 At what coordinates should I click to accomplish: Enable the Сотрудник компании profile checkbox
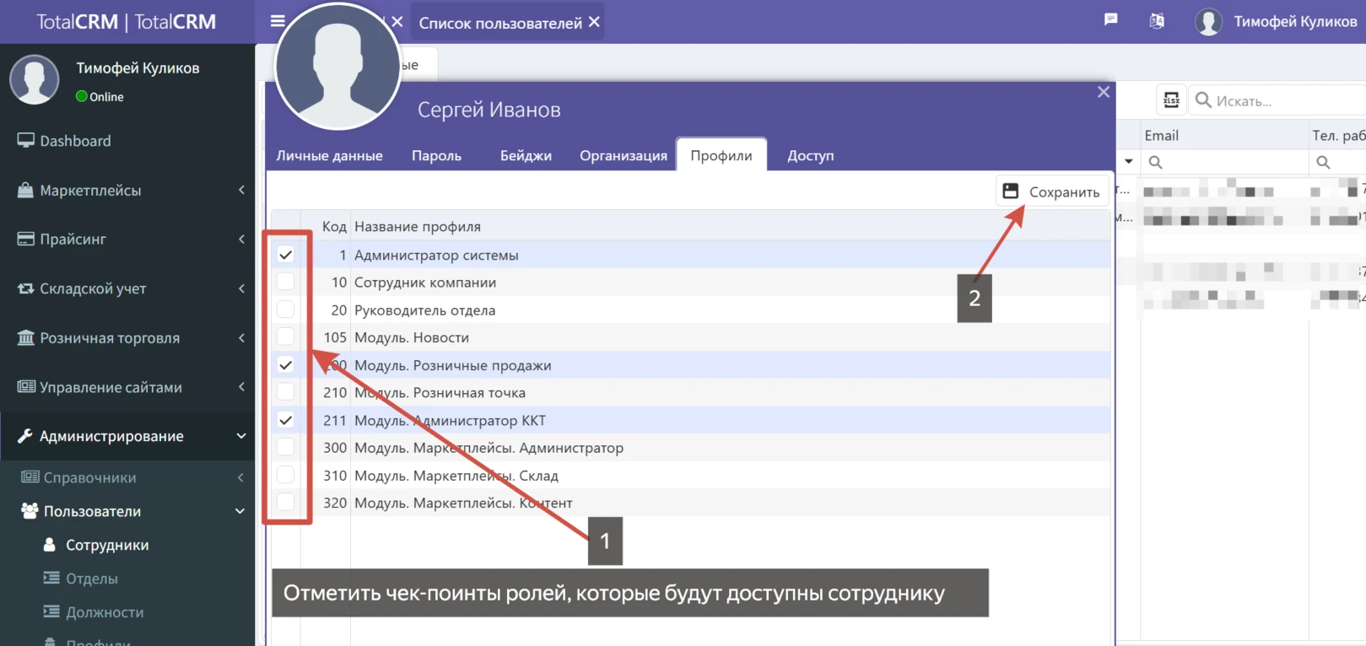click(x=286, y=282)
